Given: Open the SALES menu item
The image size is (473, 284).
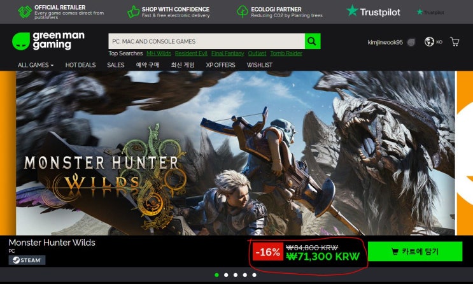Looking at the screenshot, I should 115,65.
